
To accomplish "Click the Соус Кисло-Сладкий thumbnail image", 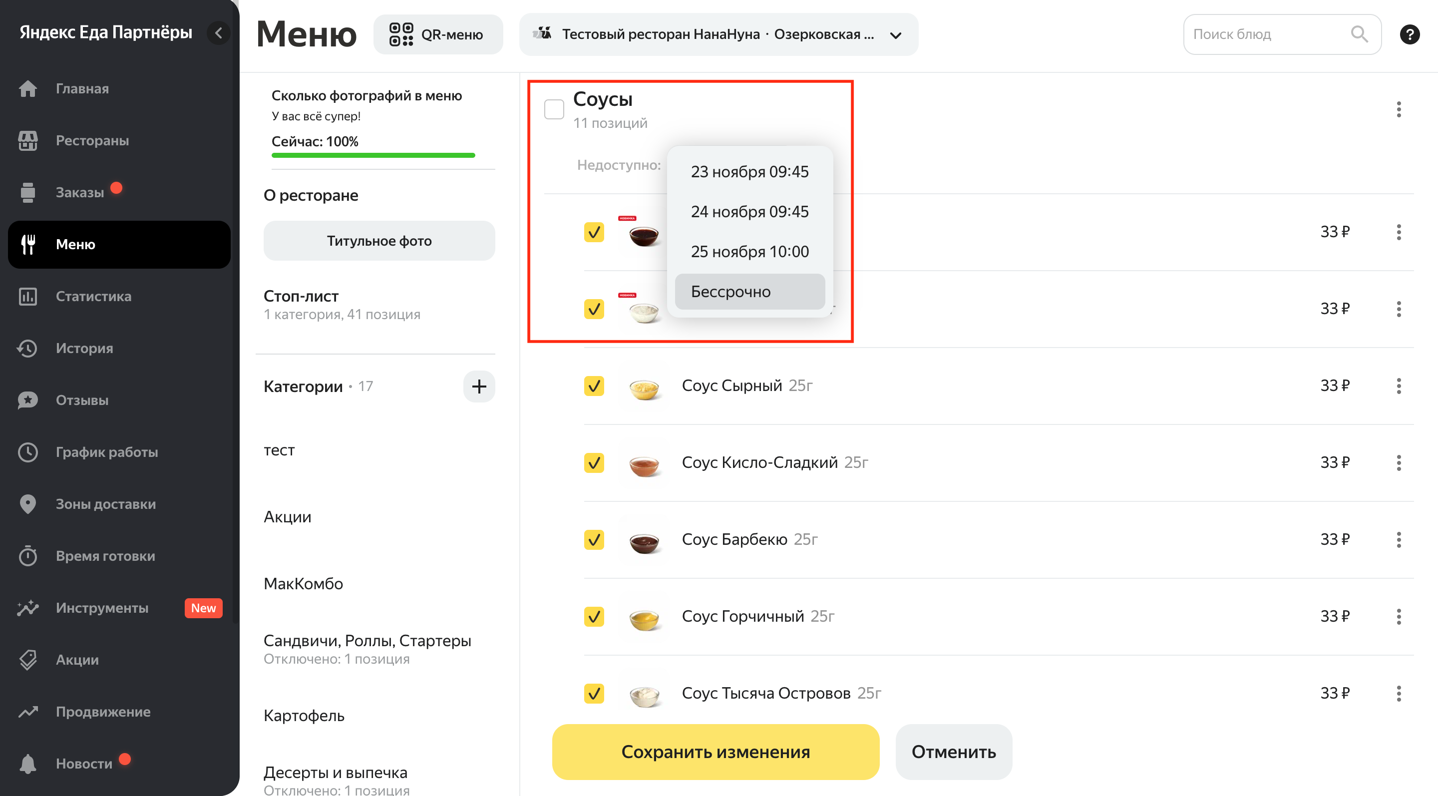I will (644, 463).
